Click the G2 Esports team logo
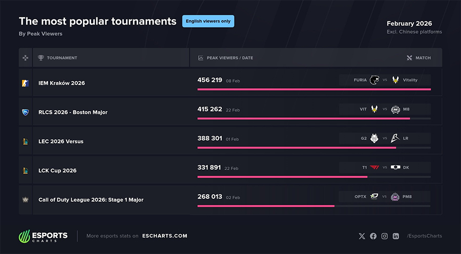 (x=374, y=138)
